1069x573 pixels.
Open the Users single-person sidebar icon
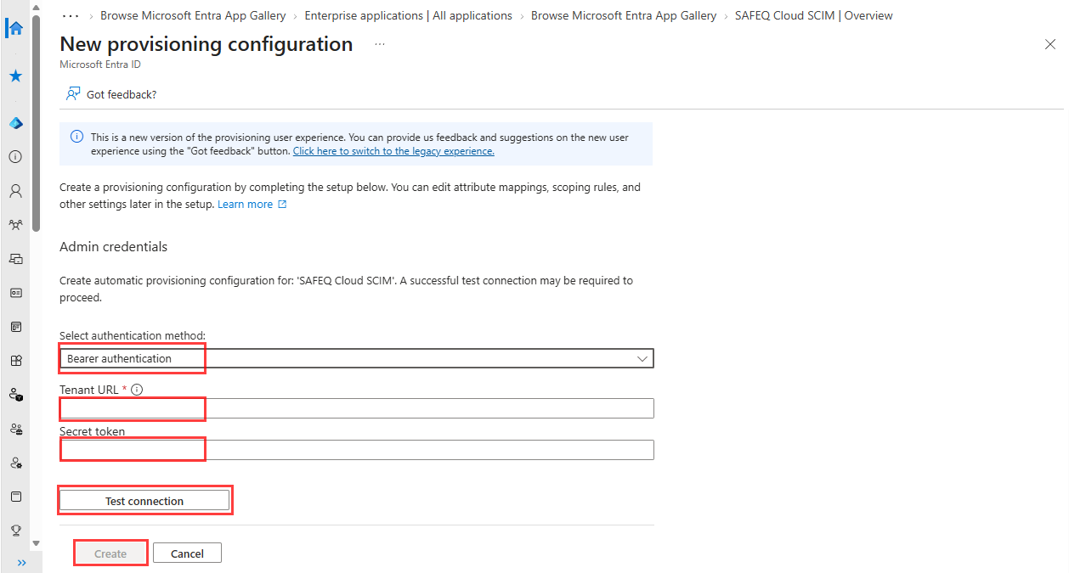(x=15, y=191)
